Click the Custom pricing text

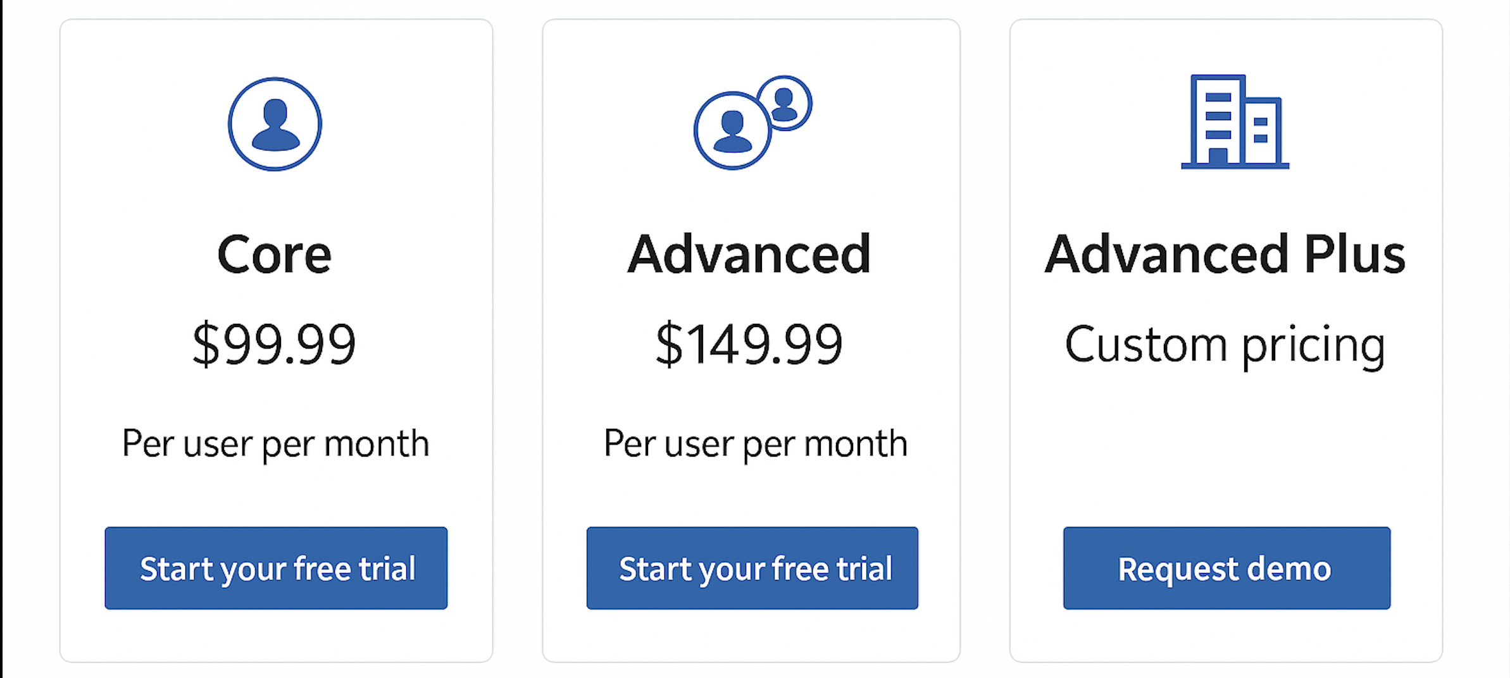pos(1225,345)
